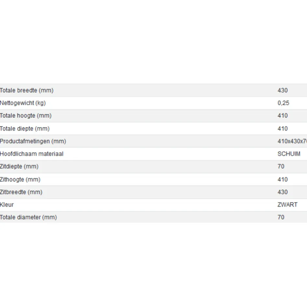Select the 70 value for Zitdiepte
This screenshot has height=307, width=307.
(281, 167)
